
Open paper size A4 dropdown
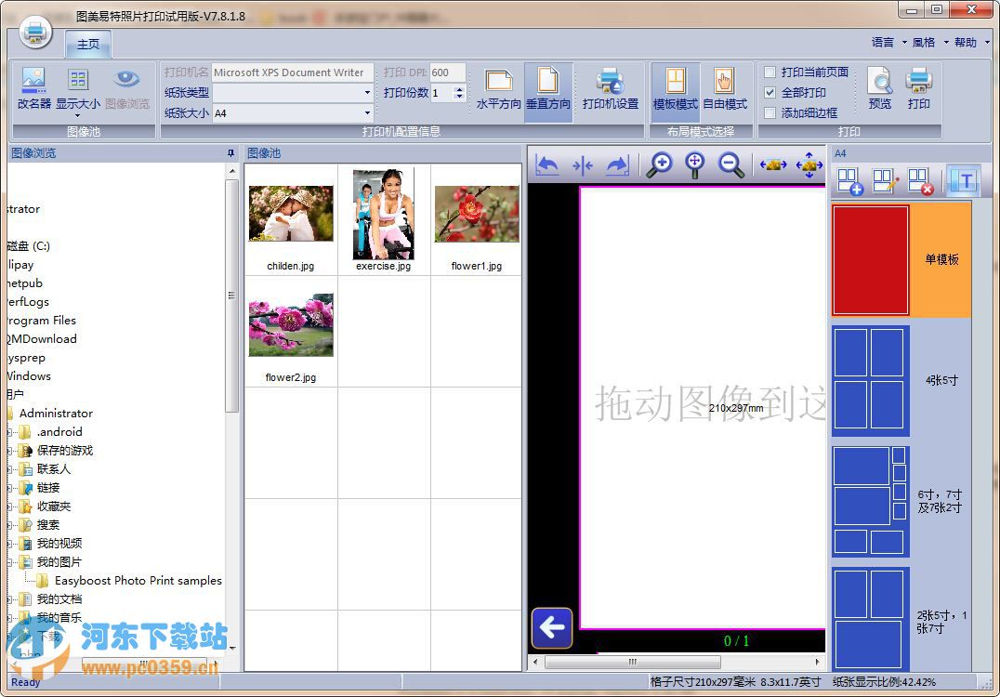tap(367, 112)
